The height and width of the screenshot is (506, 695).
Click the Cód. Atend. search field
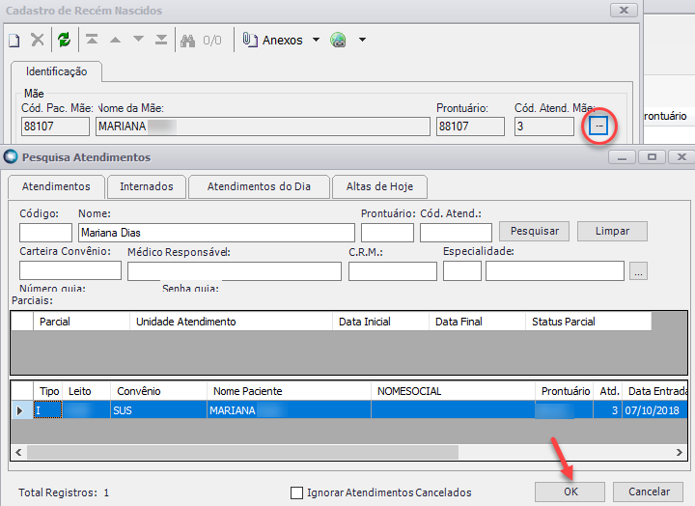coord(456,233)
